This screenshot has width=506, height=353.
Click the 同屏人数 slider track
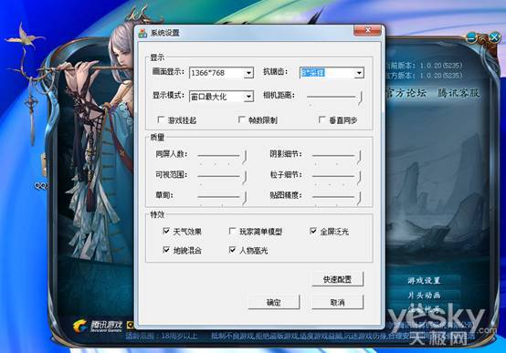tap(222, 155)
